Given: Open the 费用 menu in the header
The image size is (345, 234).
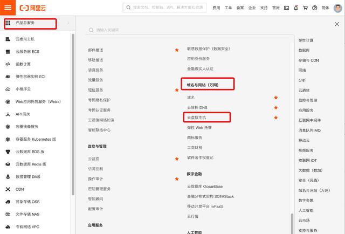Looking at the screenshot, I should click(216, 8).
